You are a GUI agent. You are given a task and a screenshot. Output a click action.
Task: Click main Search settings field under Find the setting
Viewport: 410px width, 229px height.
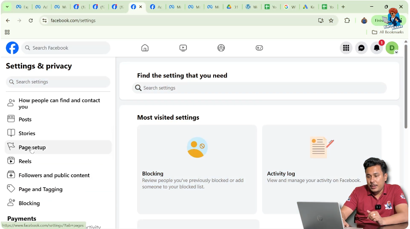click(x=260, y=88)
